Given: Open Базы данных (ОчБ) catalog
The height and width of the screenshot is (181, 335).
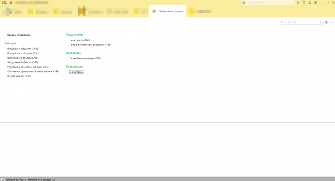Looking at the screenshot, I should (80, 40).
